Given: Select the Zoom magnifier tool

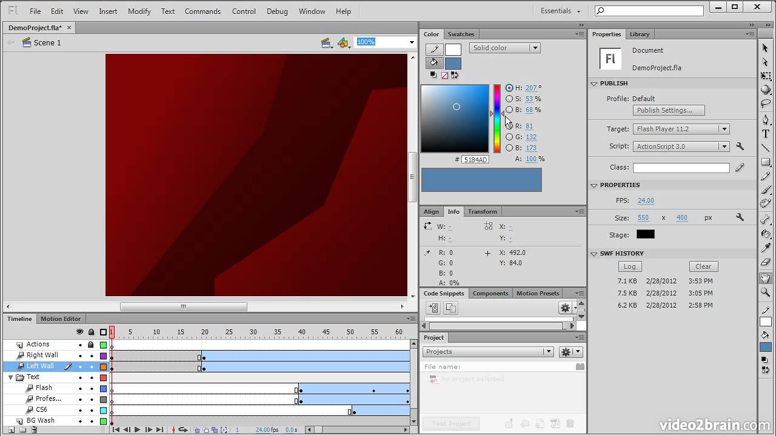Looking at the screenshot, I should pos(766,292).
